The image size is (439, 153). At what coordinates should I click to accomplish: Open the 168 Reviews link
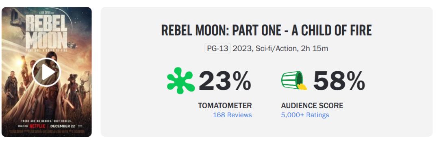pos(232,115)
